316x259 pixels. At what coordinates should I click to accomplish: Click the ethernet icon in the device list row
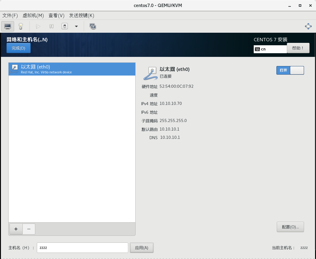click(14, 69)
